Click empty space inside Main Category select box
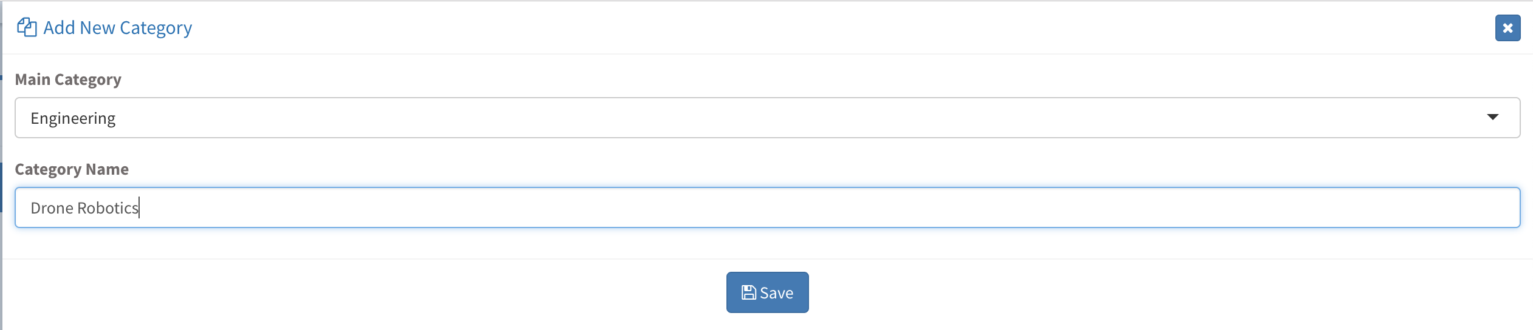This screenshot has height=330, width=1533. coord(790,118)
